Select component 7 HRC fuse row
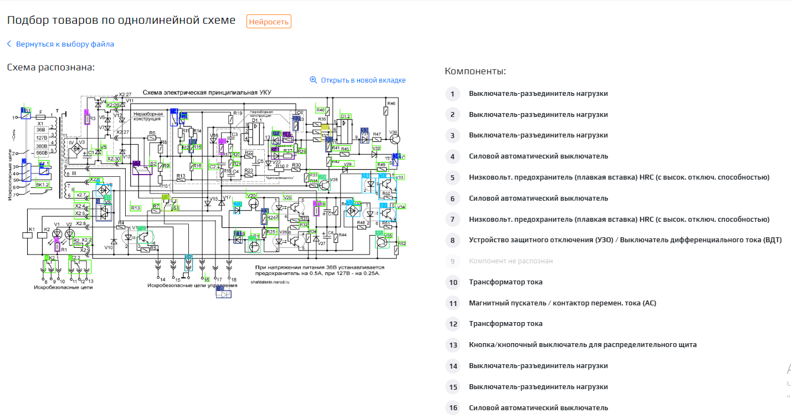Viewport: 791px width, 418px height. coord(619,220)
